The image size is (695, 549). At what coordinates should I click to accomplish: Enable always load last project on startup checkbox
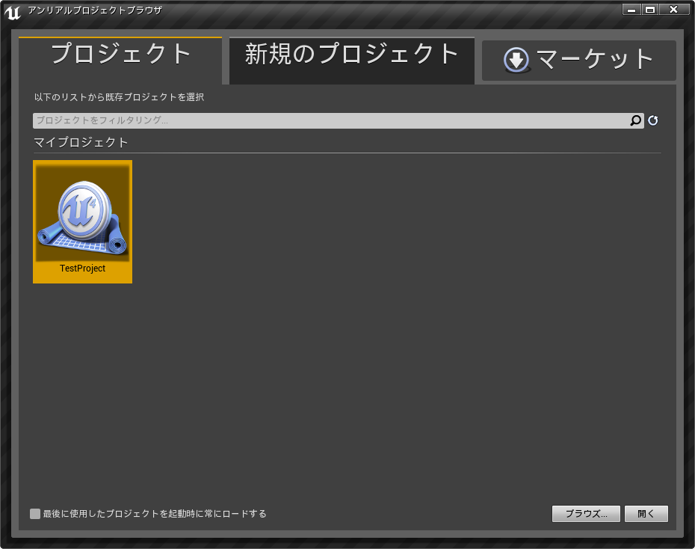pos(35,514)
